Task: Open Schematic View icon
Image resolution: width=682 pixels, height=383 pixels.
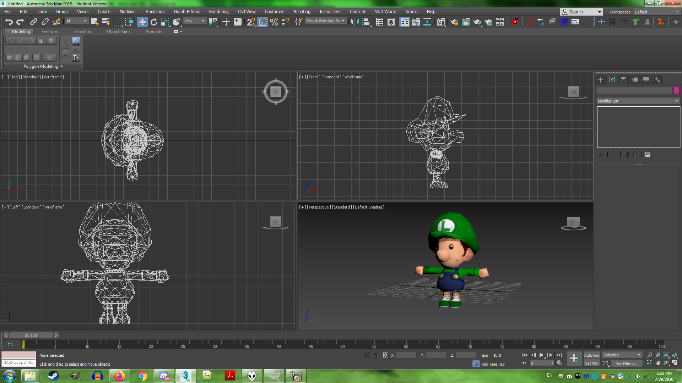Action: click(427, 22)
